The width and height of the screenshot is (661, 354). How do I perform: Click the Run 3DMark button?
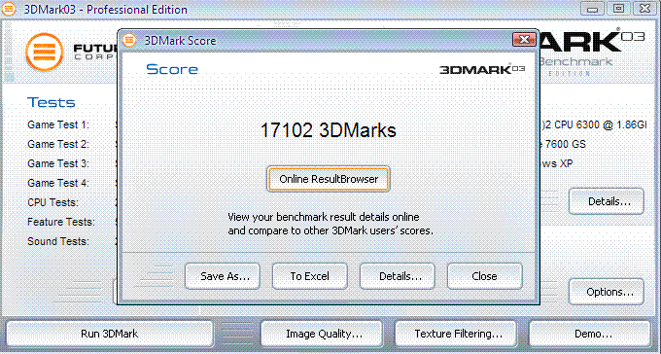coord(110,334)
